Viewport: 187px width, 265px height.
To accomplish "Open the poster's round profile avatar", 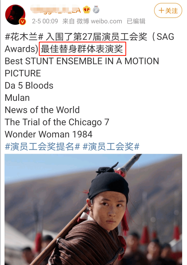I will 15,15.
